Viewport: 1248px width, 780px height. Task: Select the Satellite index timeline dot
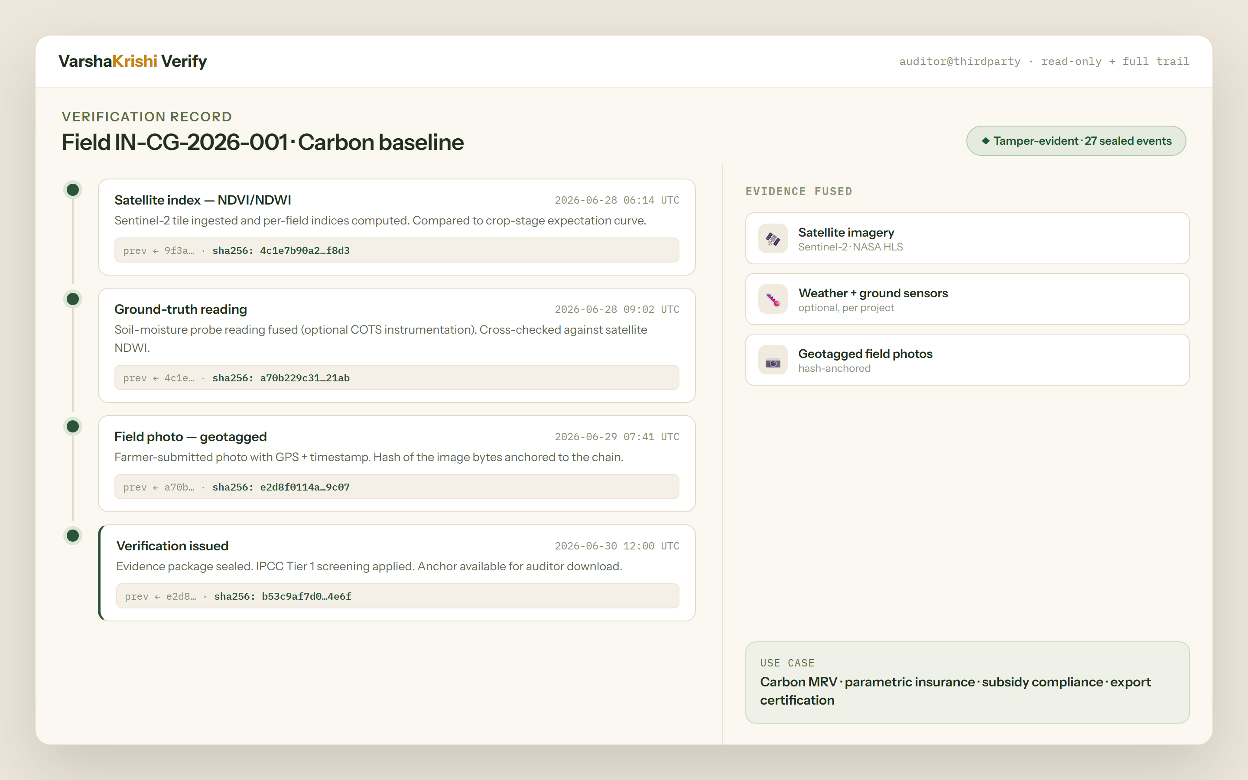click(73, 190)
